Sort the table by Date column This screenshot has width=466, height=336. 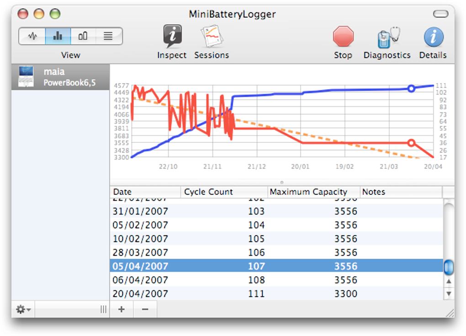145,192
